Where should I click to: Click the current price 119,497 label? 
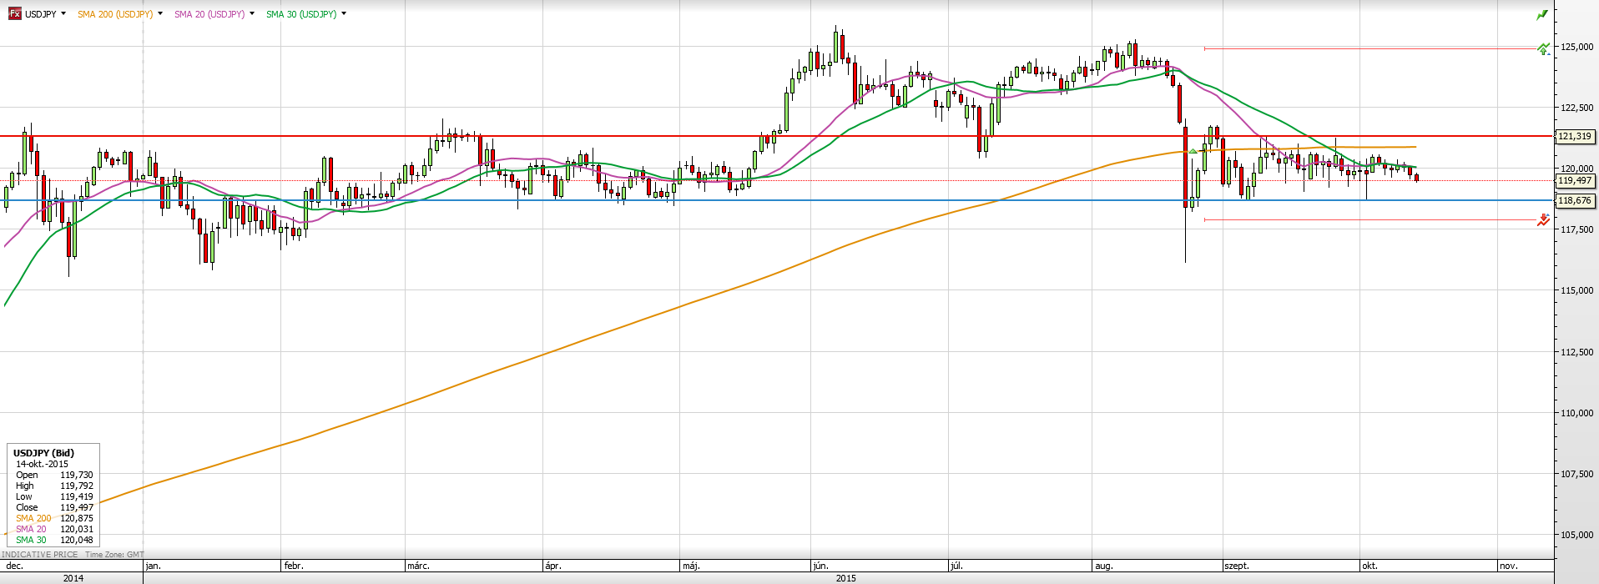1575,180
